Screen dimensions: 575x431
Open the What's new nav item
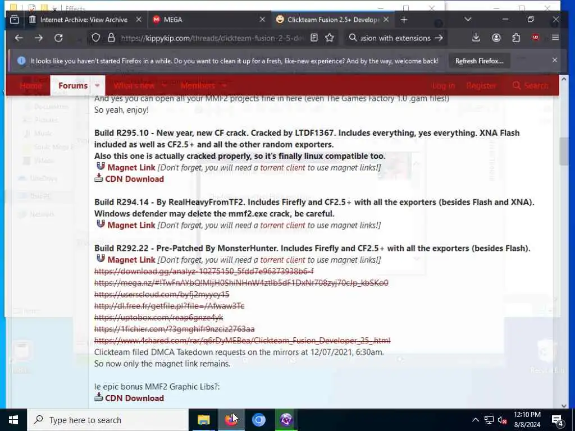pyautogui.click(x=134, y=85)
